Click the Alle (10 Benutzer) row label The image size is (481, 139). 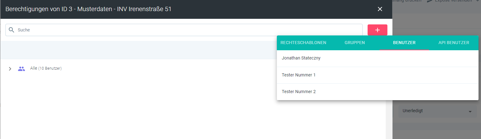coord(46,68)
